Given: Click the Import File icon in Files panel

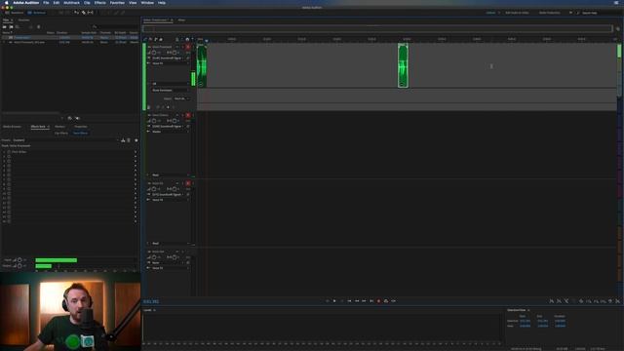Looking at the screenshot, I should click(11, 27).
